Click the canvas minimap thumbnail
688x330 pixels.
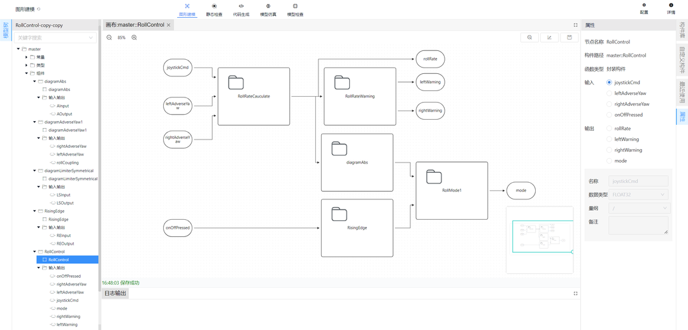click(538, 239)
